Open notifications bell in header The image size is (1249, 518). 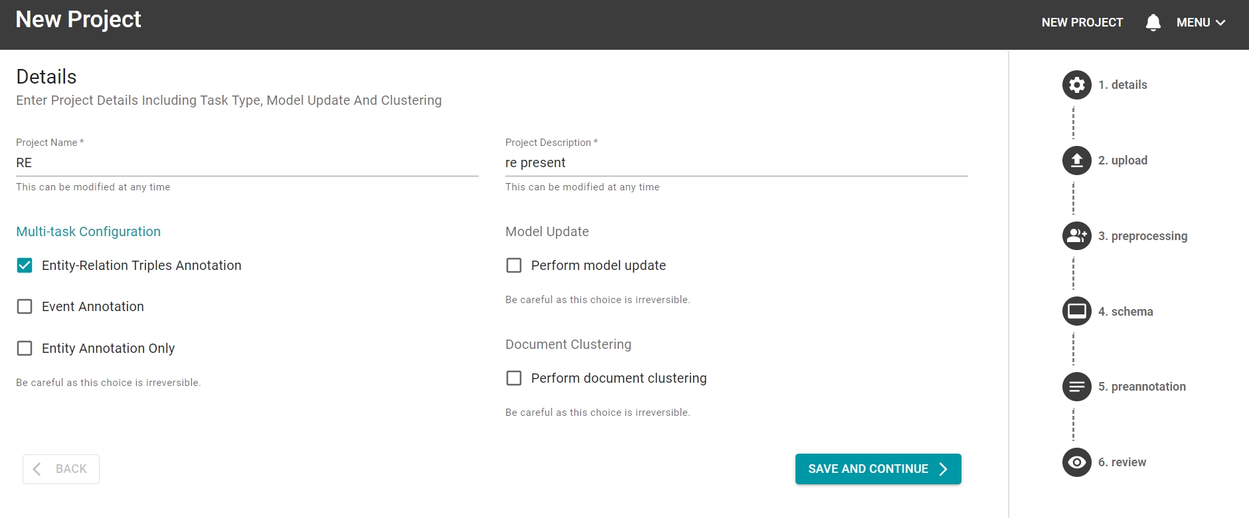[1153, 23]
